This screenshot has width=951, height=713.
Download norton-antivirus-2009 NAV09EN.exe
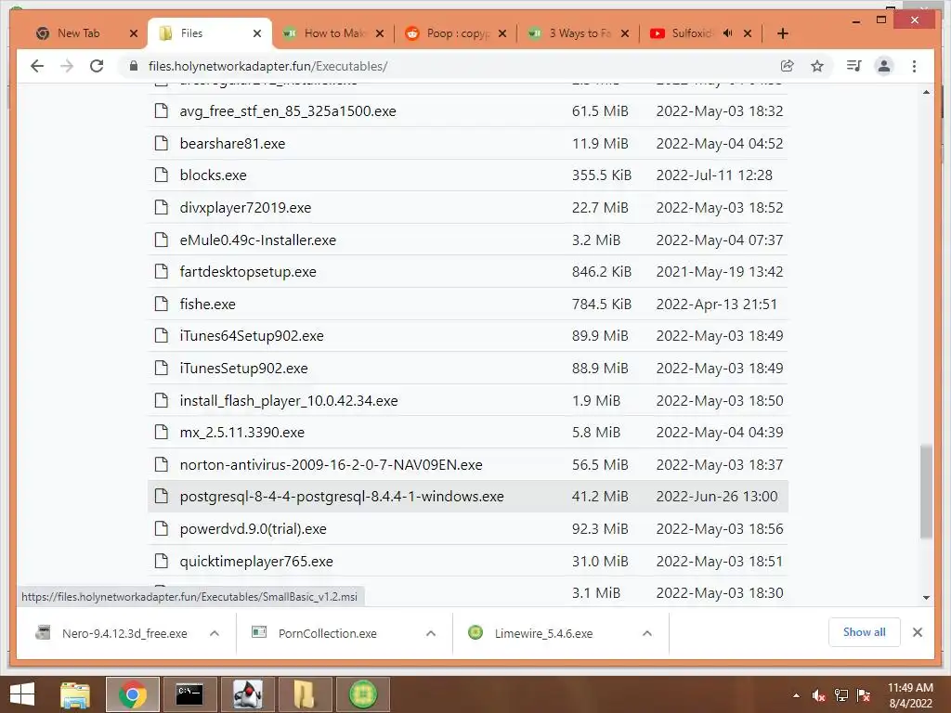click(x=332, y=464)
